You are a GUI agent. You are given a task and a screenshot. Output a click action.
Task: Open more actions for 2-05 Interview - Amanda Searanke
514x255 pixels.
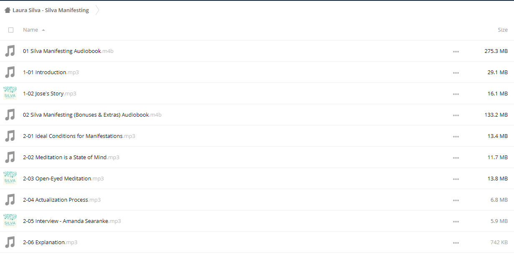[456, 222]
